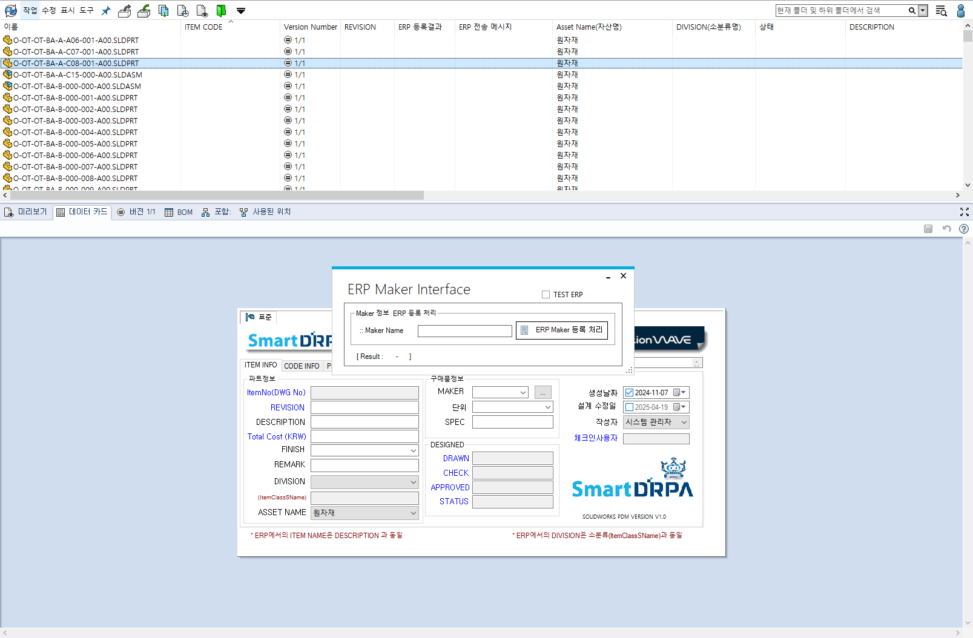Open the 도구 menu
The width and height of the screenshot is (973, 638).
point(87,10)
